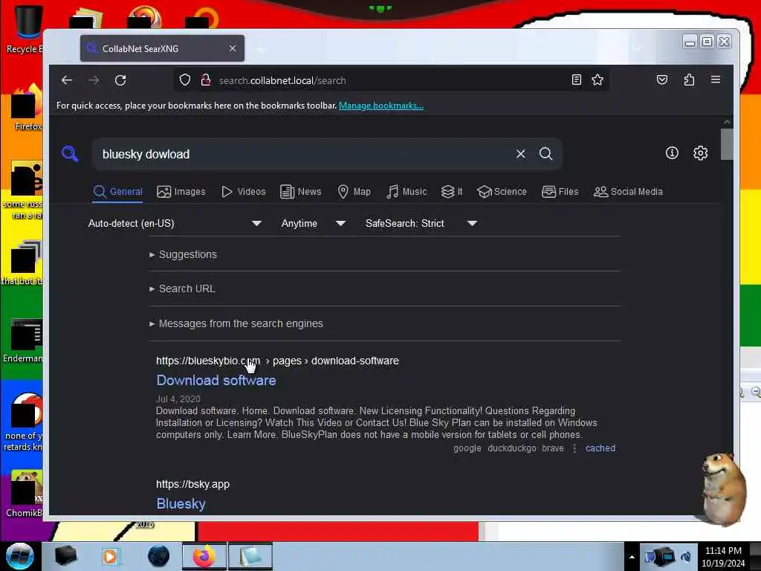
Task: Go back to the previous page
Action: click(x=67, y=80)
